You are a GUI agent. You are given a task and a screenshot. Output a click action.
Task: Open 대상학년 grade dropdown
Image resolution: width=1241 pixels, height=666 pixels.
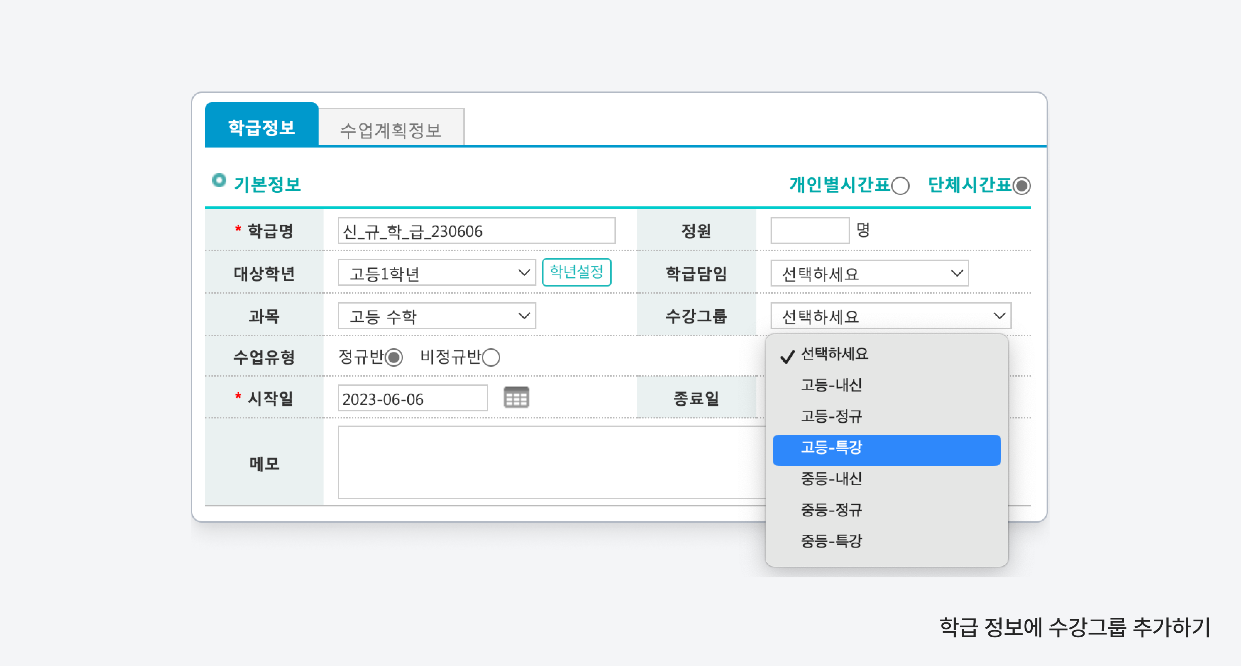point(436,273)
